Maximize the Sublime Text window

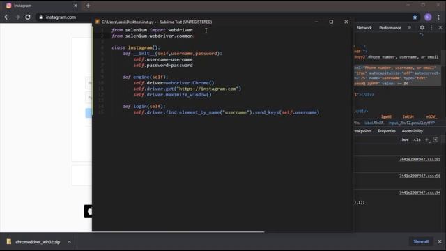point(331,22)
